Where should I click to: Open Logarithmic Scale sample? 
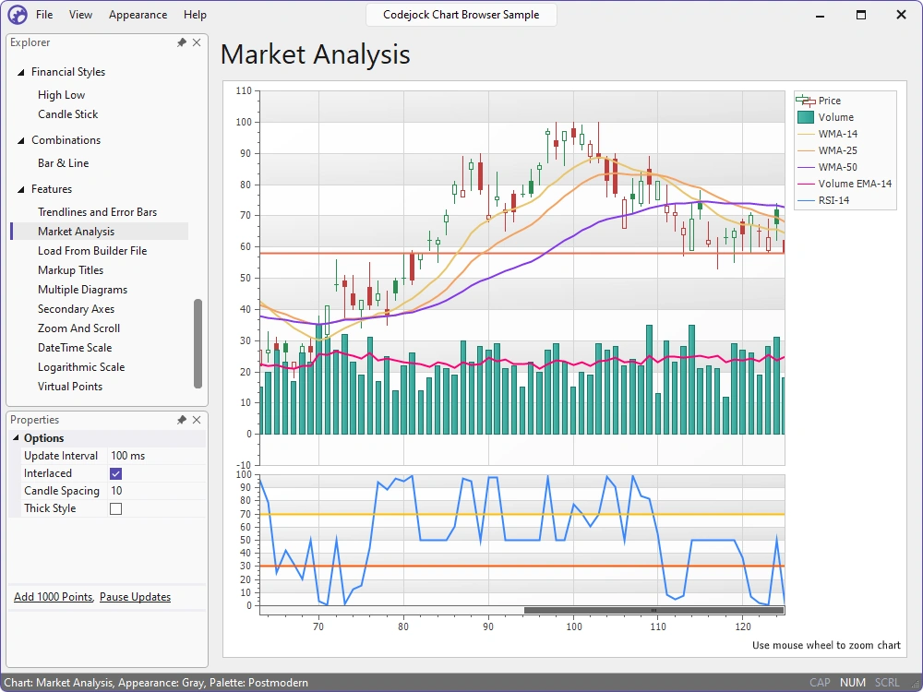tap(81, 367)
